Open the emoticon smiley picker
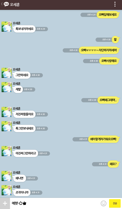The image size is (122, 209). [103, 203]
